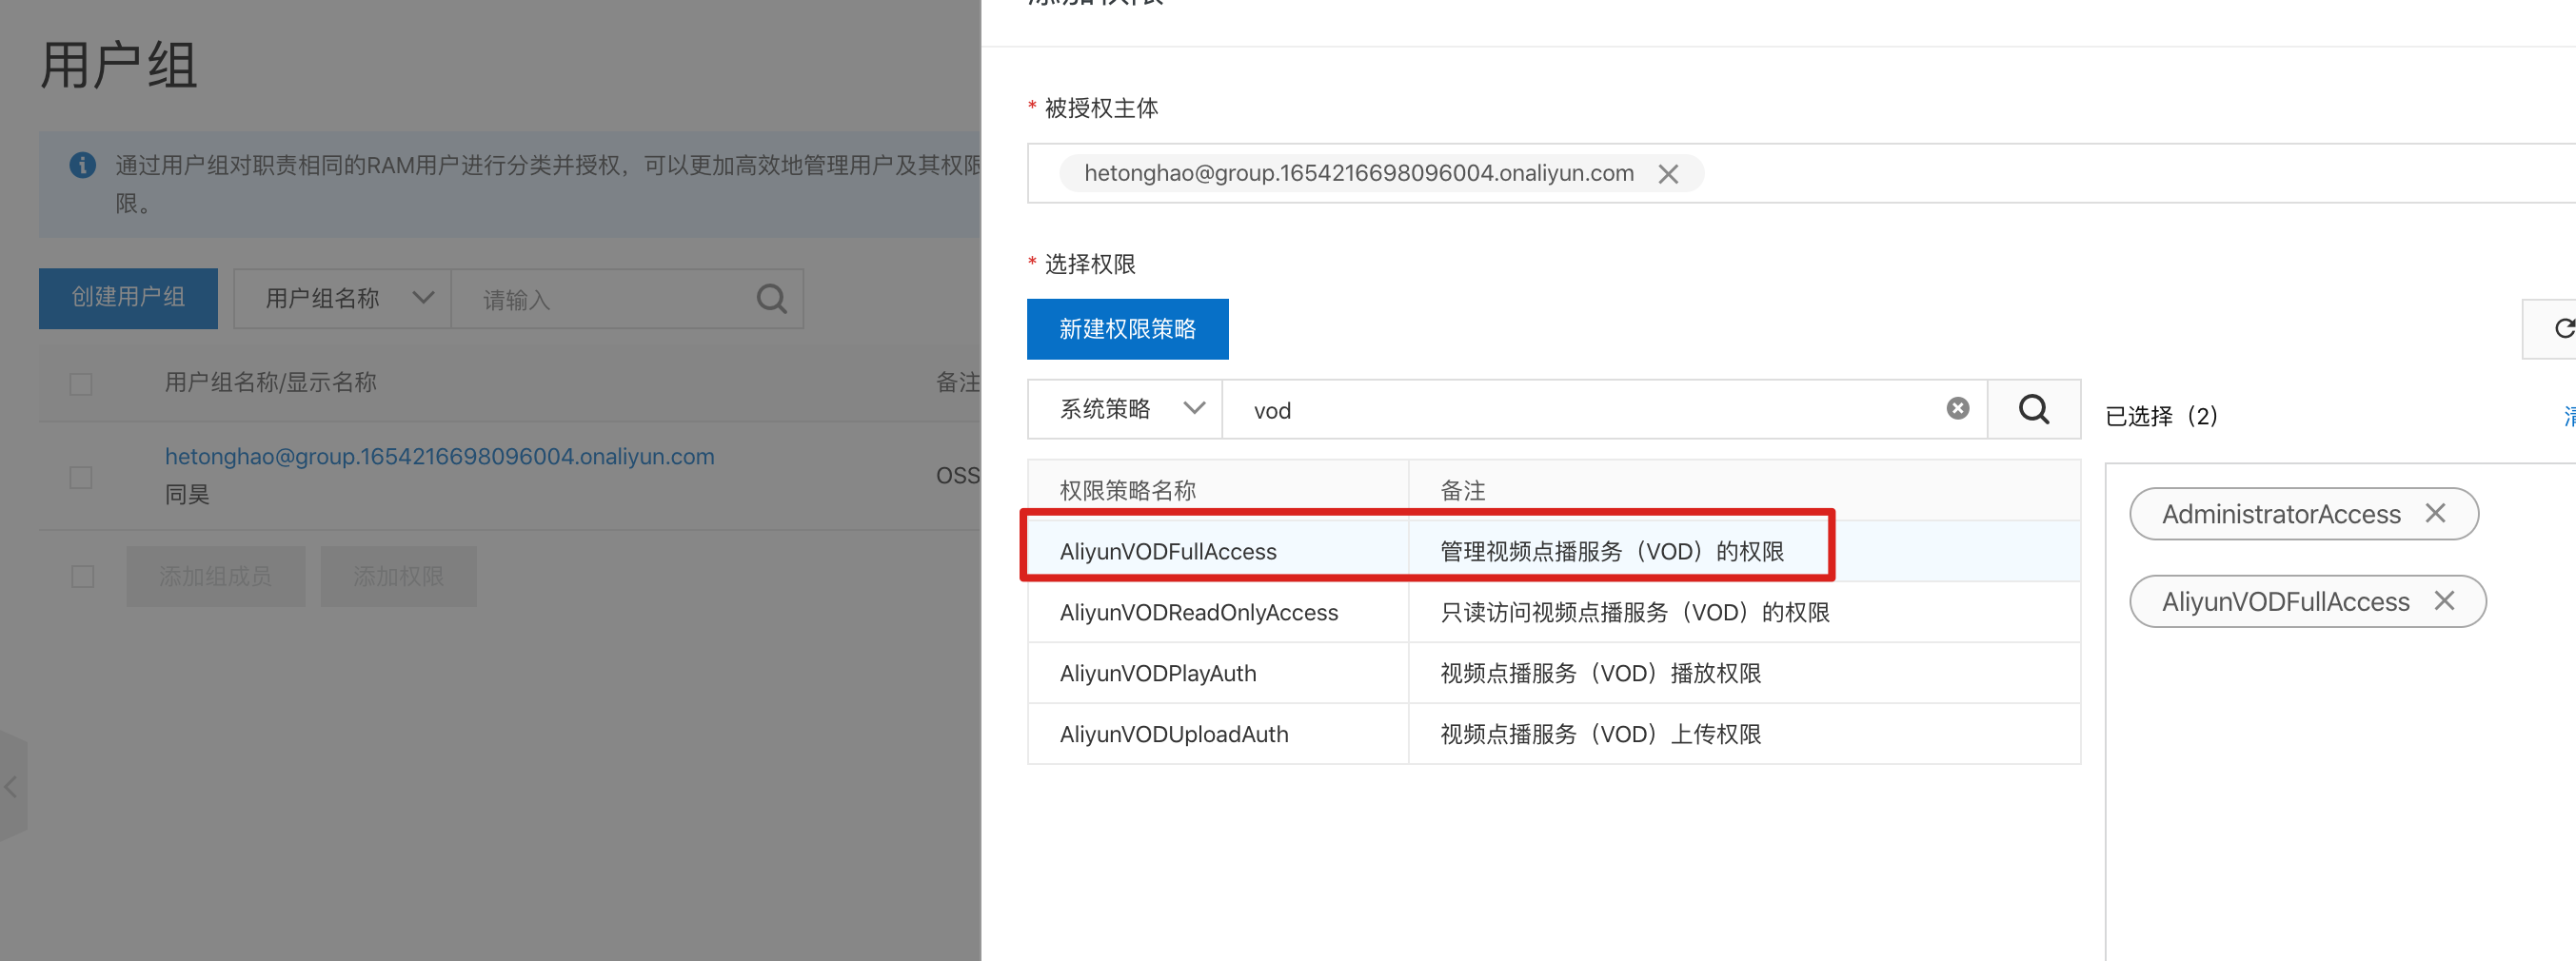Select the AliyunVODUploadAuth policy row
This screenshot has width=2576, height=961.
click(1553, 734)
